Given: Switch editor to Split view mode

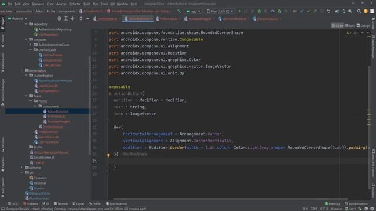Looking at the screenshot, I should (x=350, y=26).
